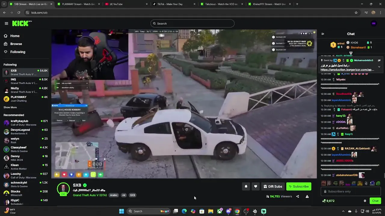Open Following in the sidebar

pos(18,52)
